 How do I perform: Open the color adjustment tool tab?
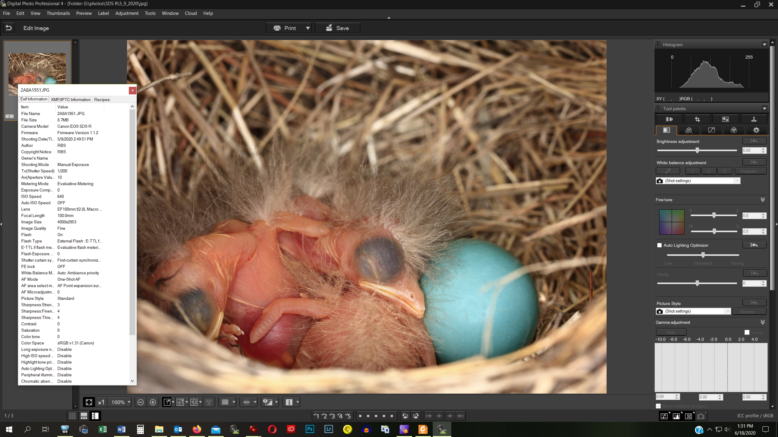click(734, 130)
